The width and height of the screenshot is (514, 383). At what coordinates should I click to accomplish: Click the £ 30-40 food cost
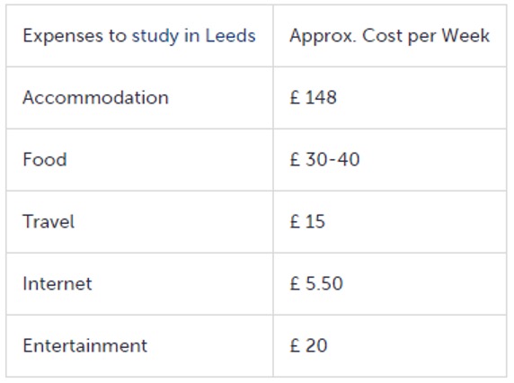click(324, 159)
